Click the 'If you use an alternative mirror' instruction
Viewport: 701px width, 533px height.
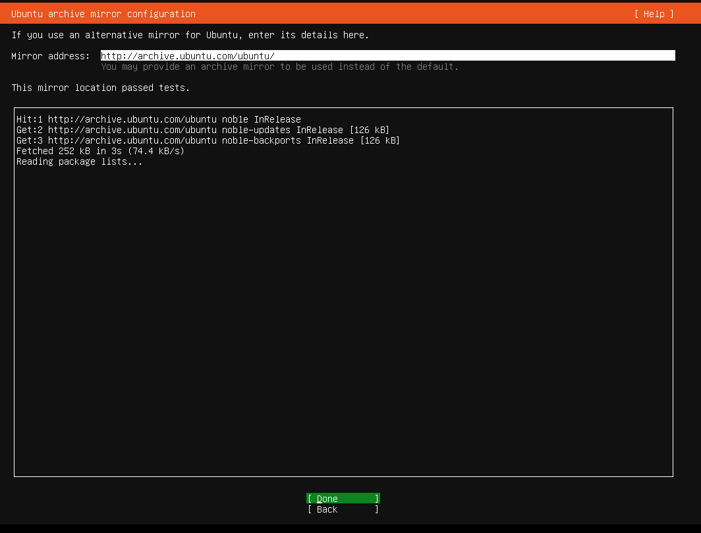click(x=190, y=35)
